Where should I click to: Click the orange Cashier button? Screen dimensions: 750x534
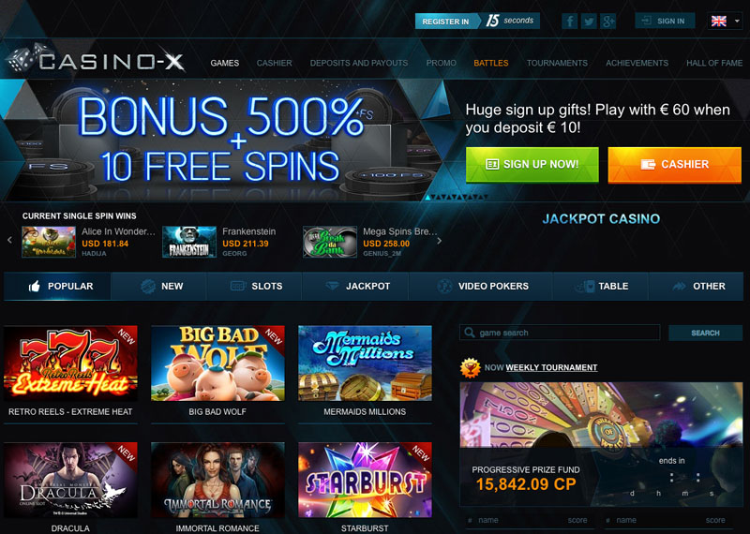674,165
